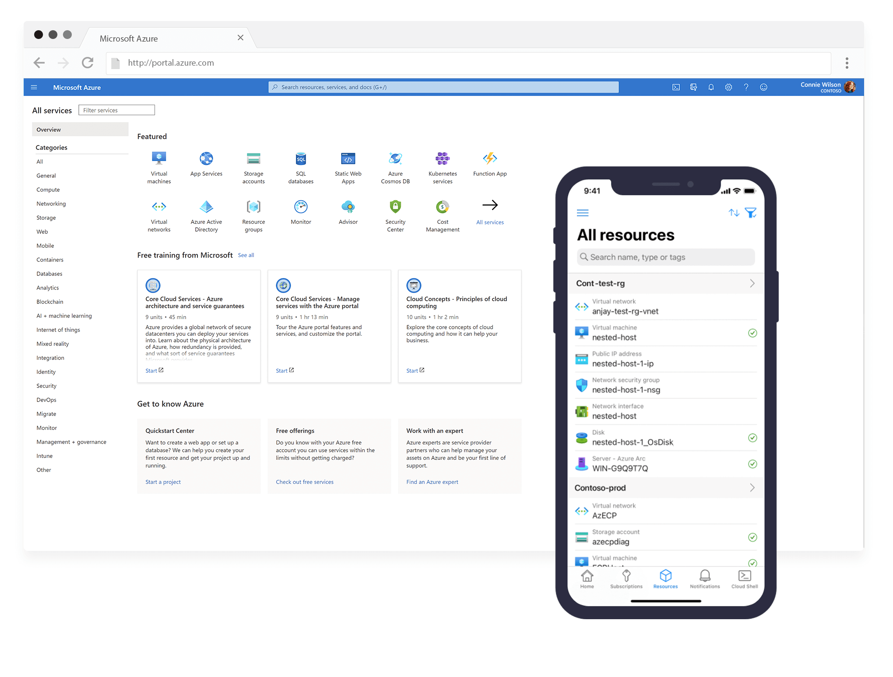Launch Cloud Shell from top bar
Viewport: 893px width, 677px height.
(676, 87)
